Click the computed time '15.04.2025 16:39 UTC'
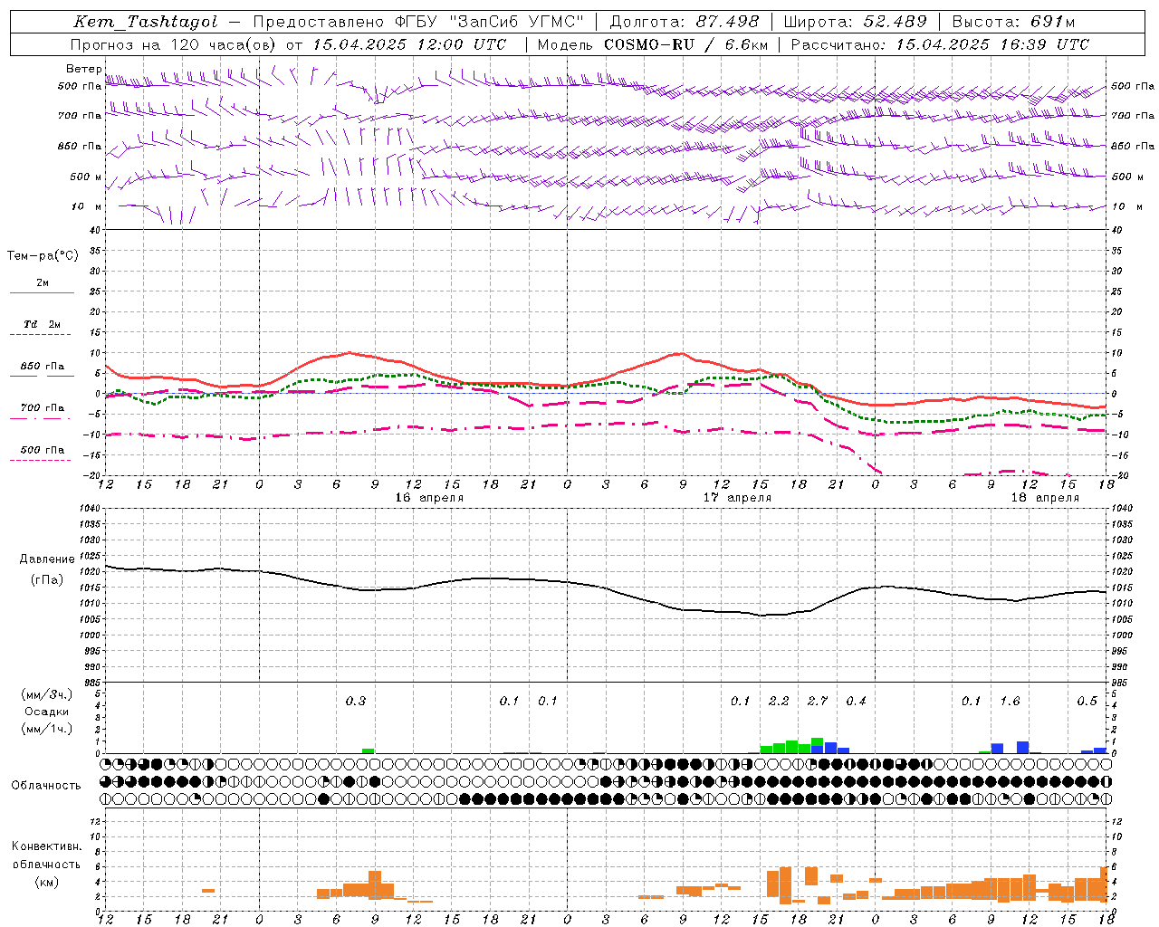1159x927 pixels. [992, 44]
